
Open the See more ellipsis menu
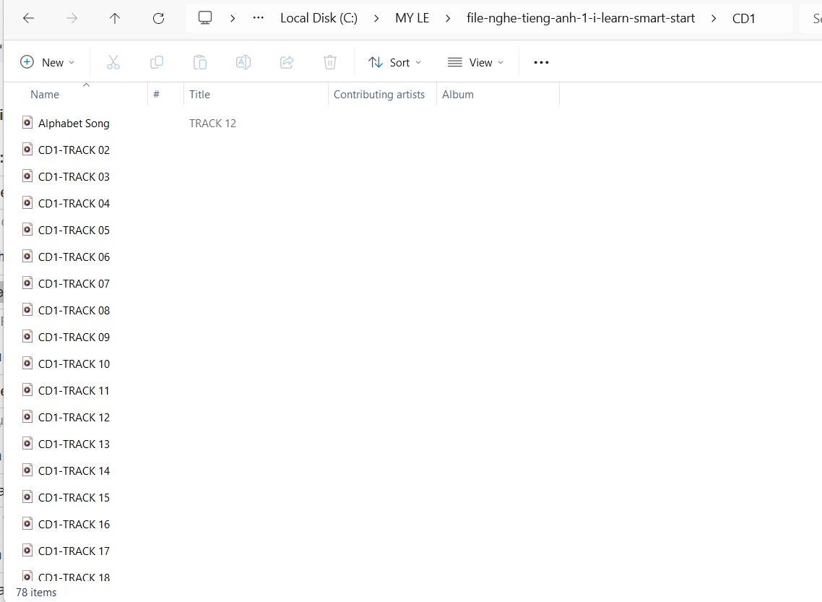pos(541,63)
